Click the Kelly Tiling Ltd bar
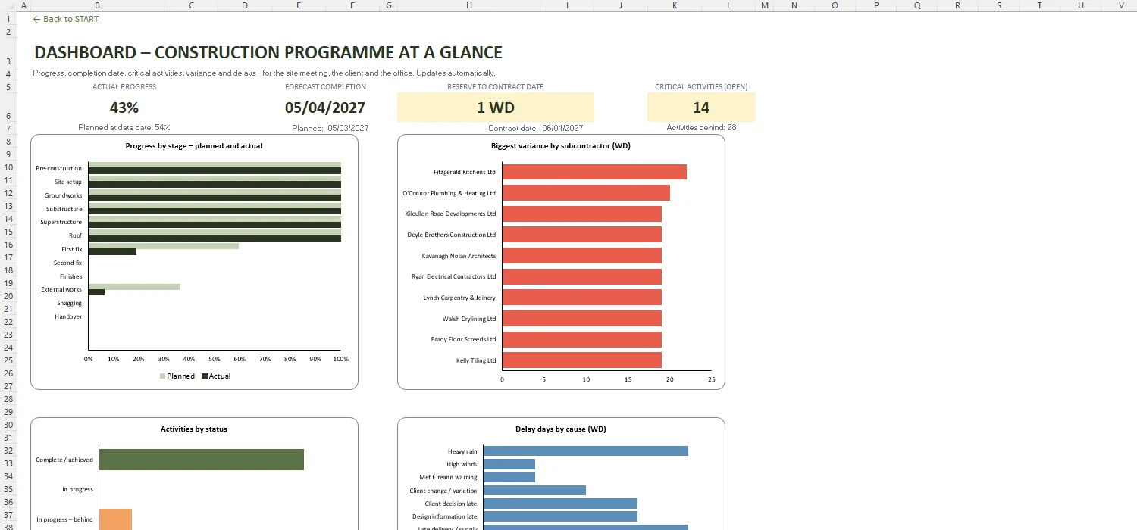 coord(582,360)
